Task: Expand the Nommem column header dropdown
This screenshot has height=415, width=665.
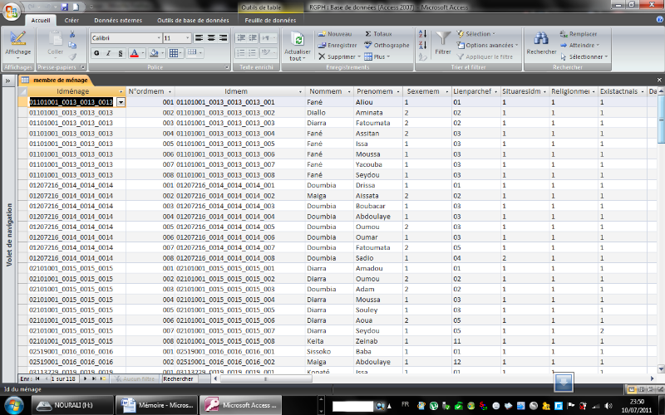Action: point(349,90)
